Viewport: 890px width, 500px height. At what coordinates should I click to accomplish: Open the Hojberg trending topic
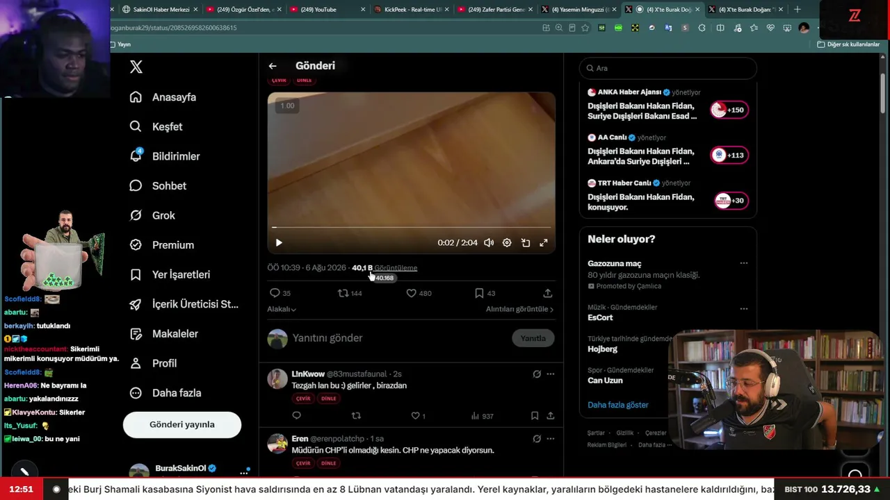602,349
